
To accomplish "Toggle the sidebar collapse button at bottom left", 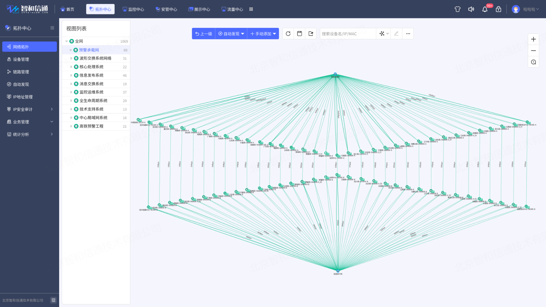I will pyautogui.click(x=54, y=300).
